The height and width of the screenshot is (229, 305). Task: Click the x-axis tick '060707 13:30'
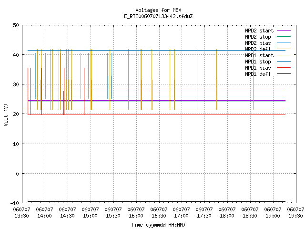pos(21,213)
